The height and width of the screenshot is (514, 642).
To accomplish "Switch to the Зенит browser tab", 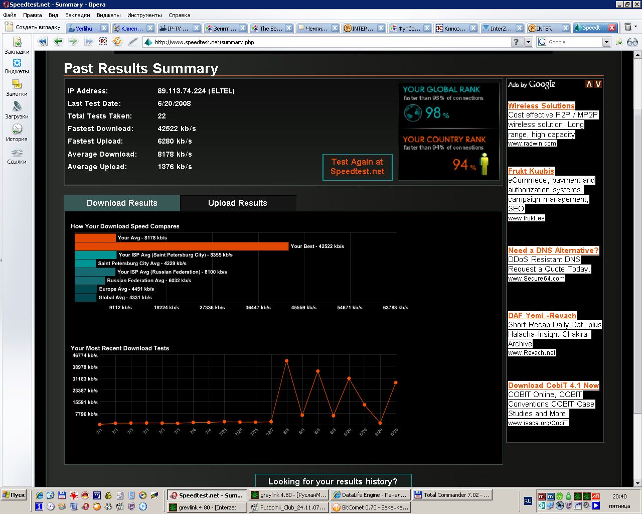I will click(221, 28).
